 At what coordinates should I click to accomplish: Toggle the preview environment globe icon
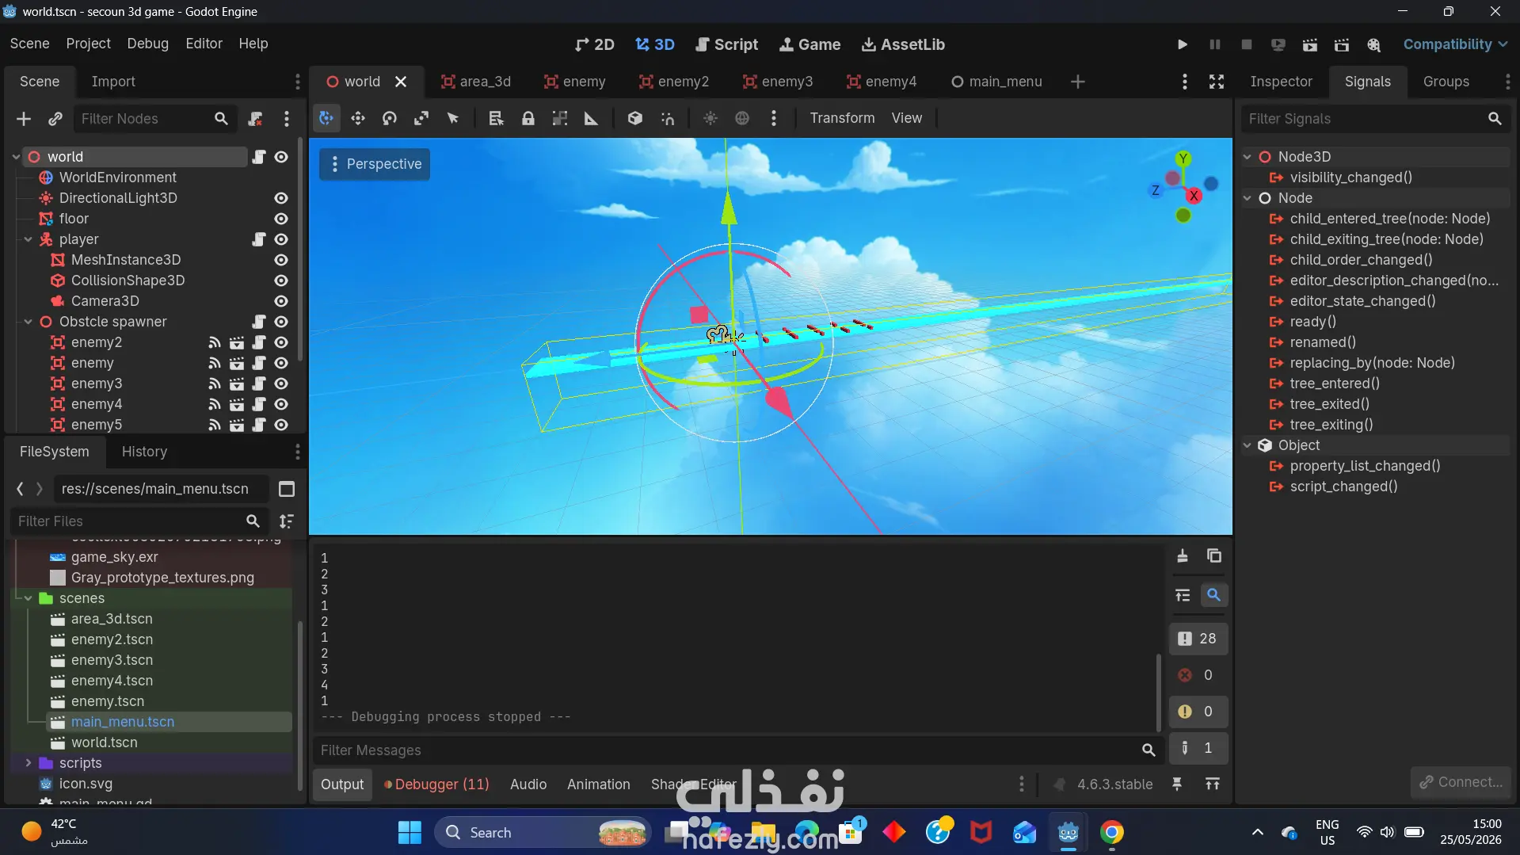click(742, 118)
